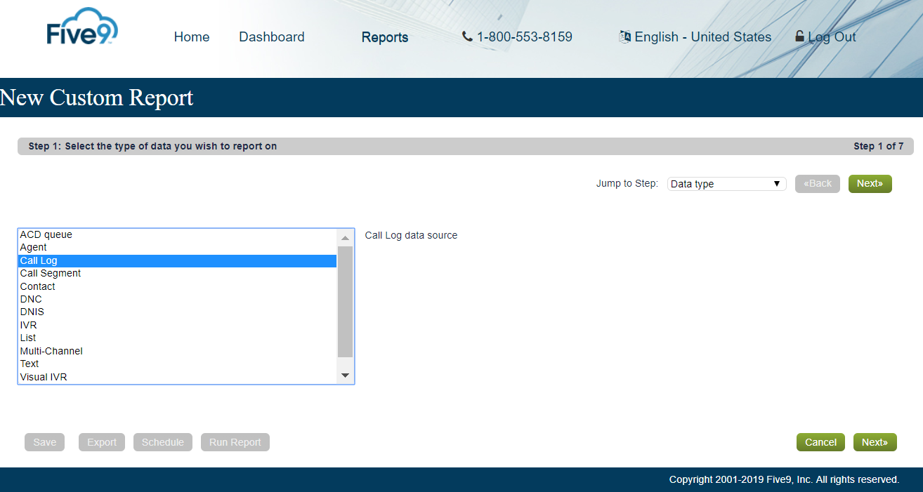Click the phone icon beside 1-800-553-8159
Screen dimensions: 923x492
pyautogui.click(x=466, y=36)
